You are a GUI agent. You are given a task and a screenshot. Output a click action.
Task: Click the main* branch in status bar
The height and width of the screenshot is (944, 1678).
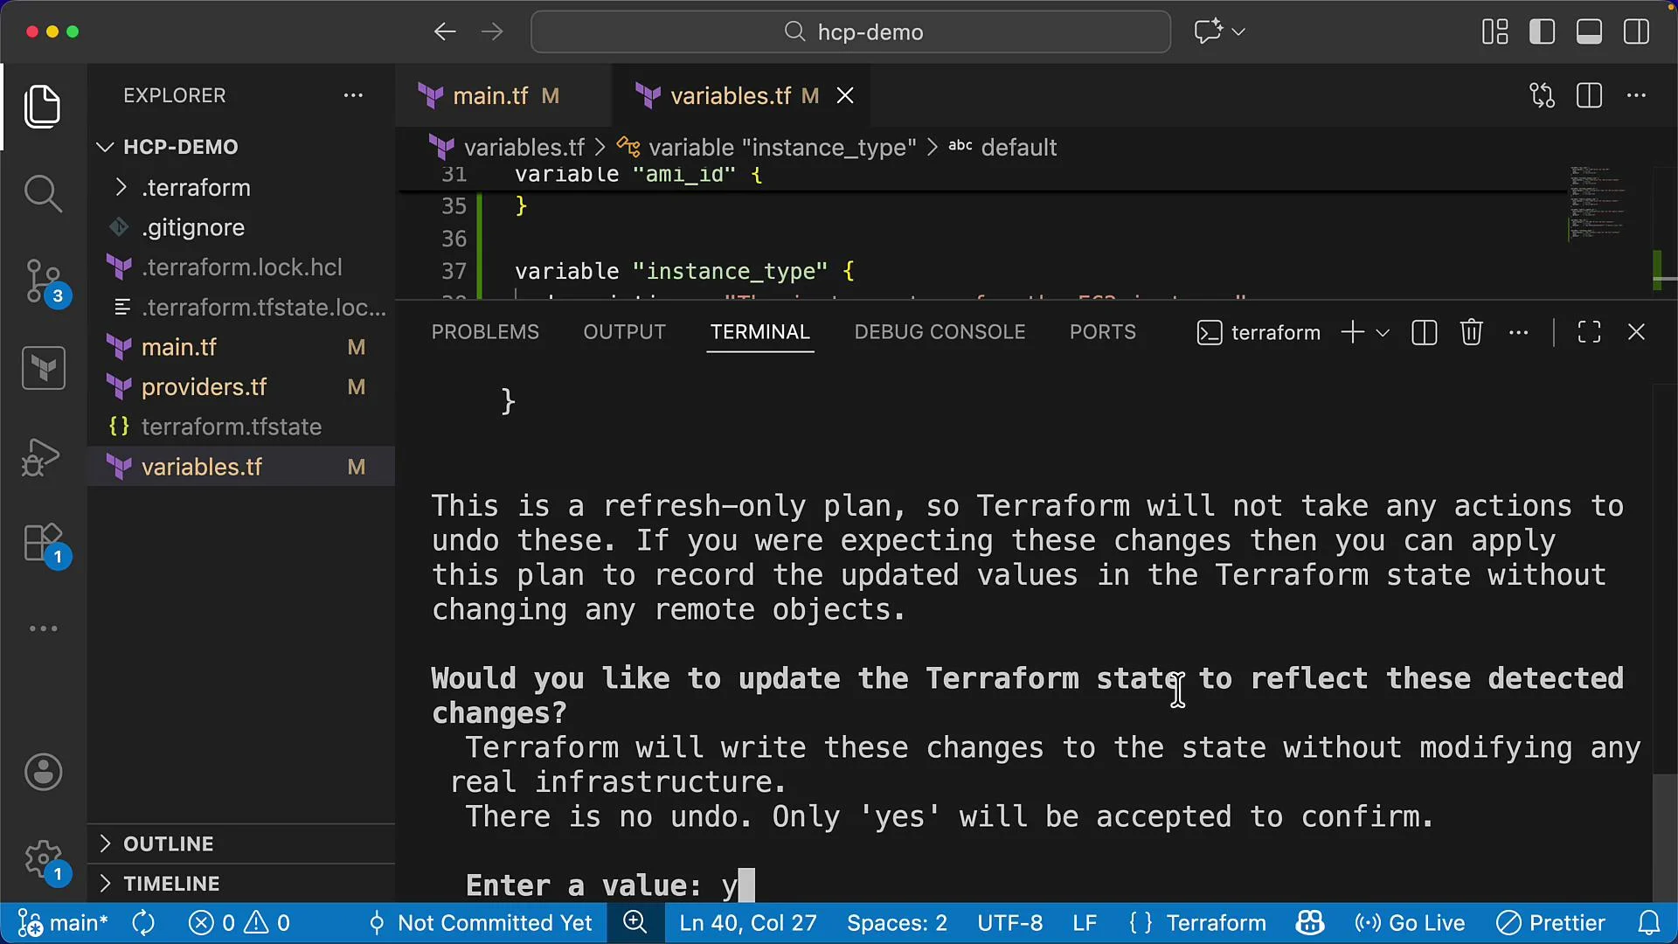pos(63,923)
